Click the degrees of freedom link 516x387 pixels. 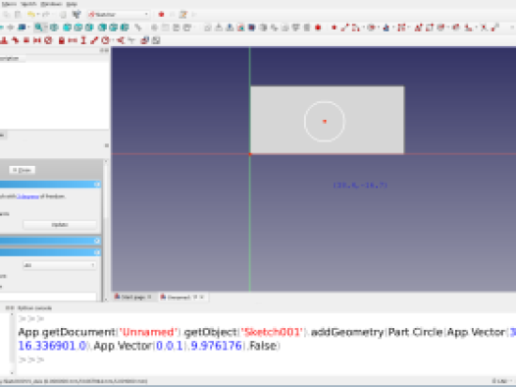[27, 196]
